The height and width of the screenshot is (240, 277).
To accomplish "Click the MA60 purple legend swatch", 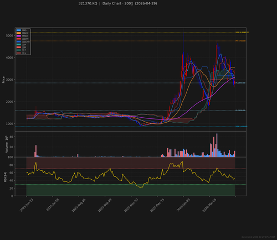I will tap(19, 36).
